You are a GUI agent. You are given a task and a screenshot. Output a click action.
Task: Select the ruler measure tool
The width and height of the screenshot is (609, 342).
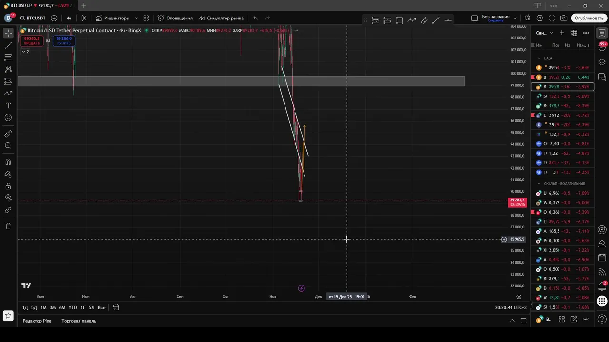coord(8,134)
